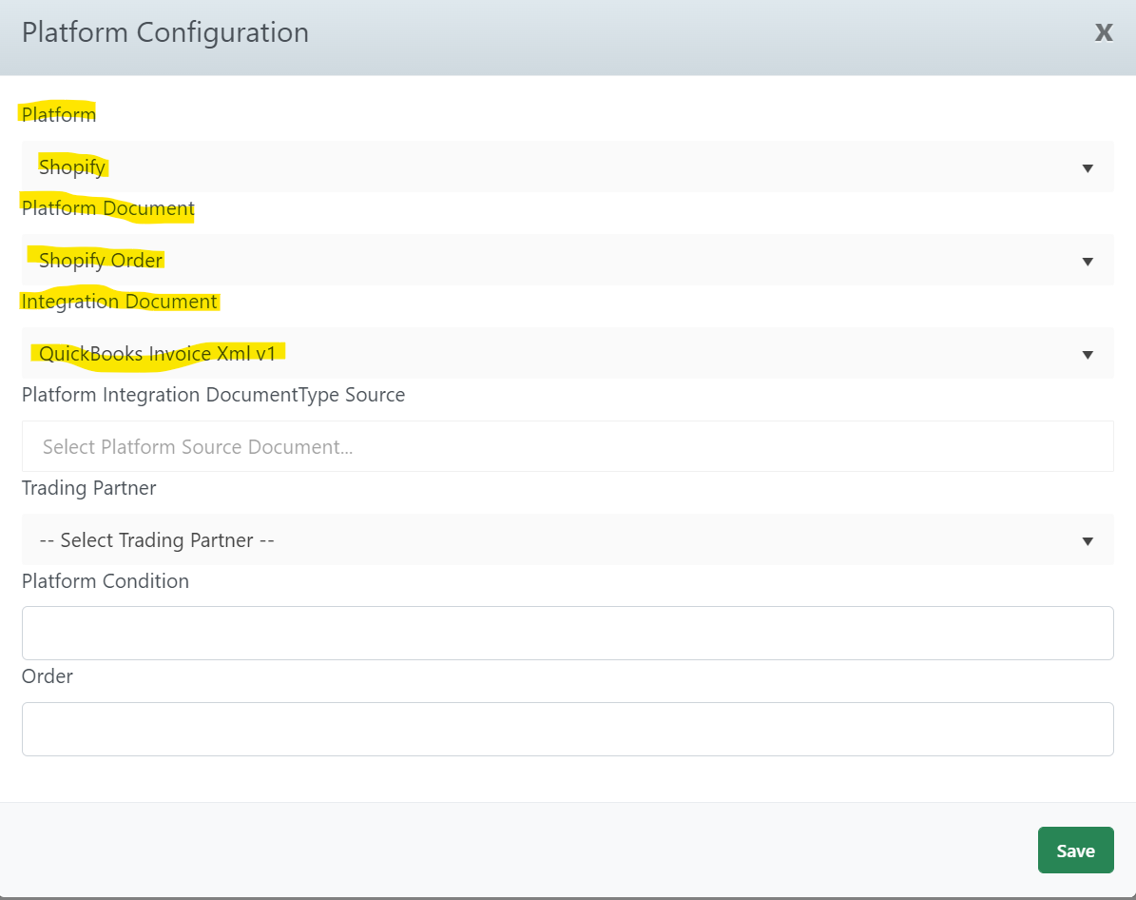
Task: Click the Order label text
Action: point(48,675)
